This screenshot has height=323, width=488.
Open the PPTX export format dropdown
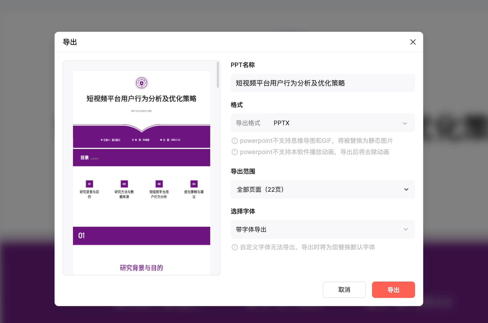pyautogui.click(x=323, y=123)
